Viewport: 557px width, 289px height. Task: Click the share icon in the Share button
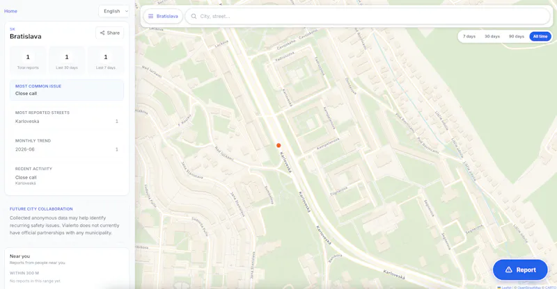coord(102,33)
